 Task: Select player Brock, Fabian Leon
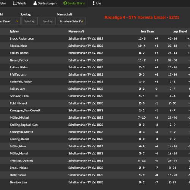(22, 38)
